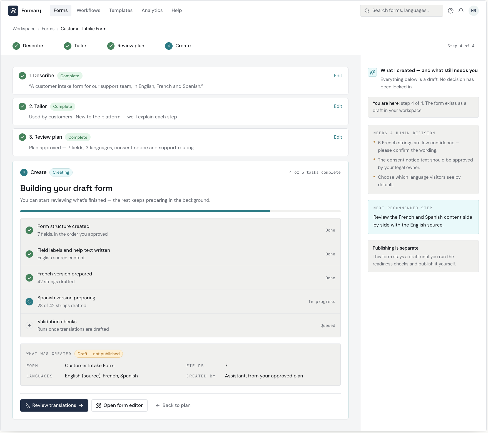The width and height of the screenshot is (488, 433).
Task: Click the Formary logo icon
Action: 13,11
